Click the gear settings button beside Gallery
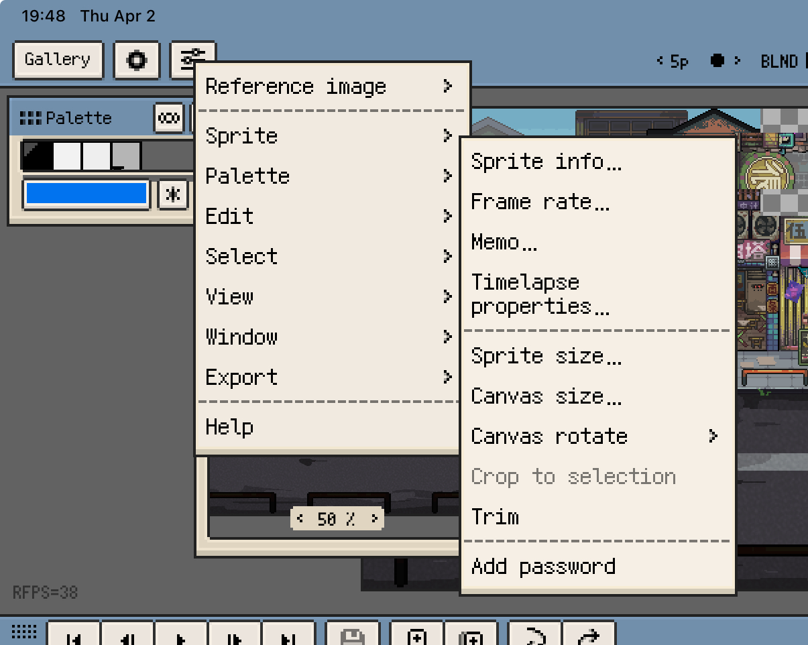The height and width of the screenshot is (645, 808). click(x=137, y=60)
